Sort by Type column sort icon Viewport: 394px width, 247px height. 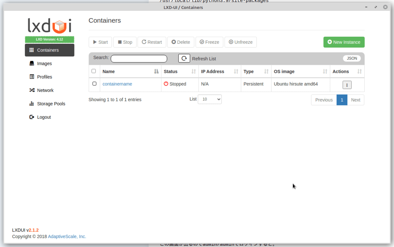[267, 71]
